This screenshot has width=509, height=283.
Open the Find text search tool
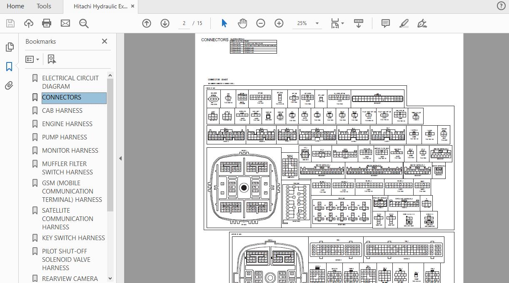pyautogui.click(x=84, y=23)
